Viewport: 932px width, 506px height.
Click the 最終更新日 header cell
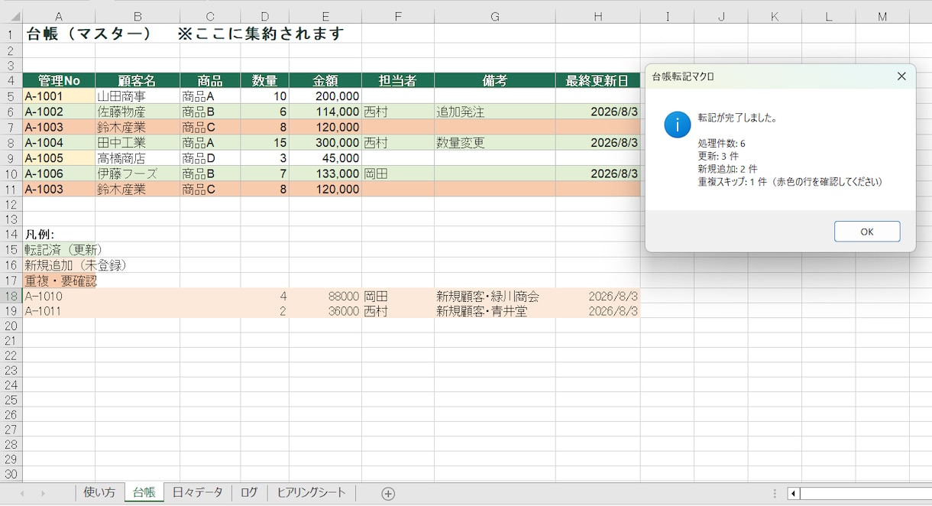click(x=597, y=81)
